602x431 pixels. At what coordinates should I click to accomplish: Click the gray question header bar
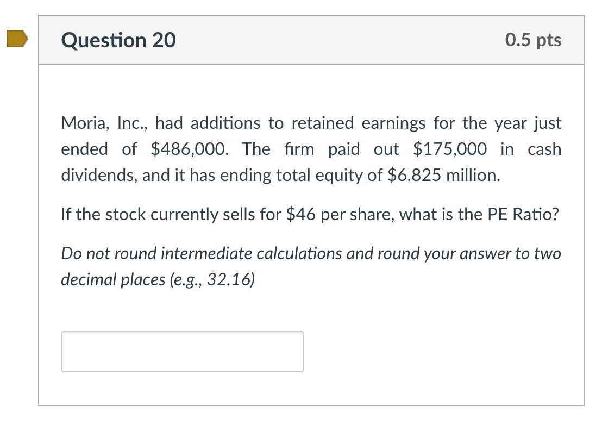(x=311, y=40)
